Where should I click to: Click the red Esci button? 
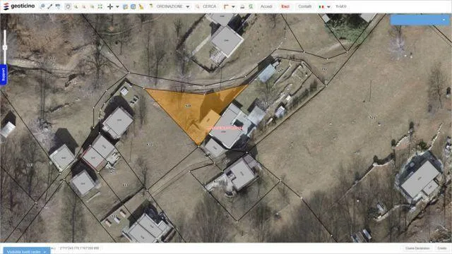point(285,6)
